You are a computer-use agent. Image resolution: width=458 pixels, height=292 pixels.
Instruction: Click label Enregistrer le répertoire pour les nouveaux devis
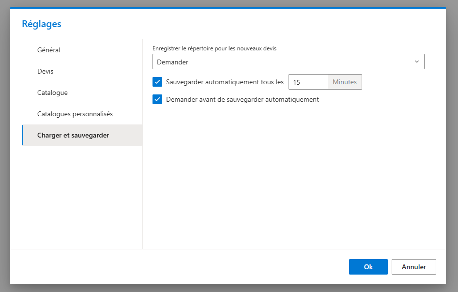tap(214, 48)
